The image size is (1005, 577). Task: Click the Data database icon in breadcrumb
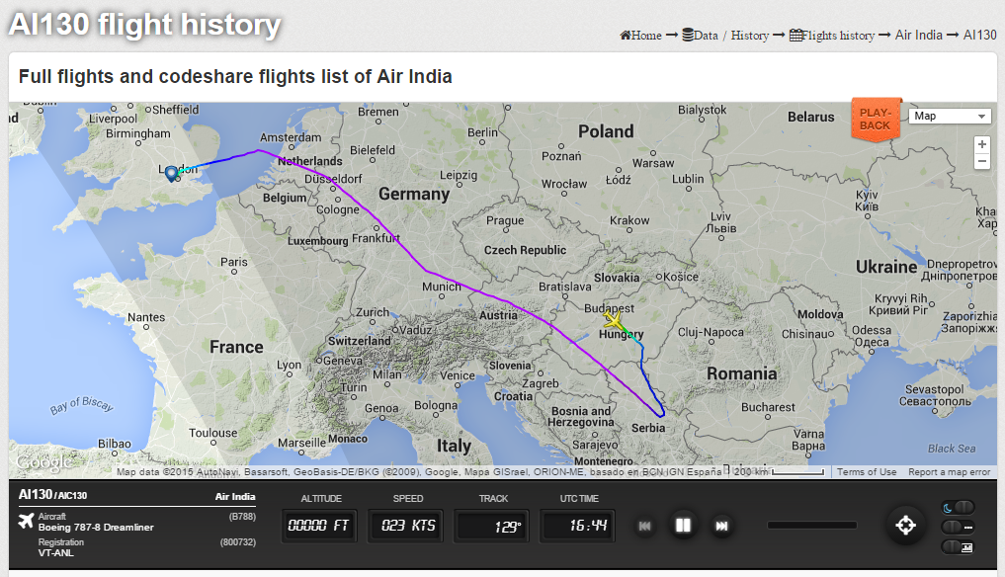point(688,35)
